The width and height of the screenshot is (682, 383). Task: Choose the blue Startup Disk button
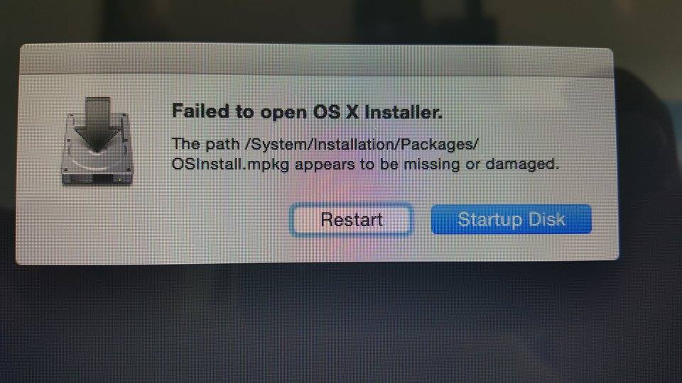[511, 219]
